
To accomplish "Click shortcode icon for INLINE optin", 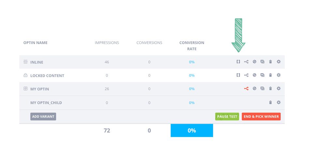I will [x=238, y=62].
